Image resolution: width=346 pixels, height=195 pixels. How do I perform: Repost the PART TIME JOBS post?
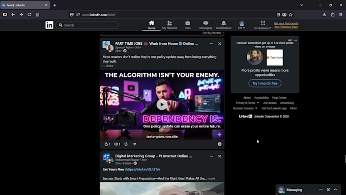click(x=126, y=144)
